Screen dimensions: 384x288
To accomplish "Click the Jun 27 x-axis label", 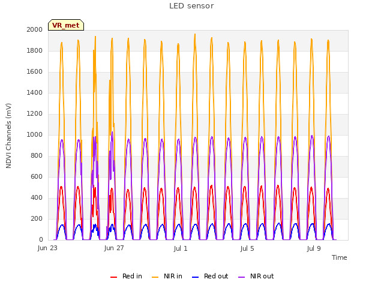I will (114, 248).
